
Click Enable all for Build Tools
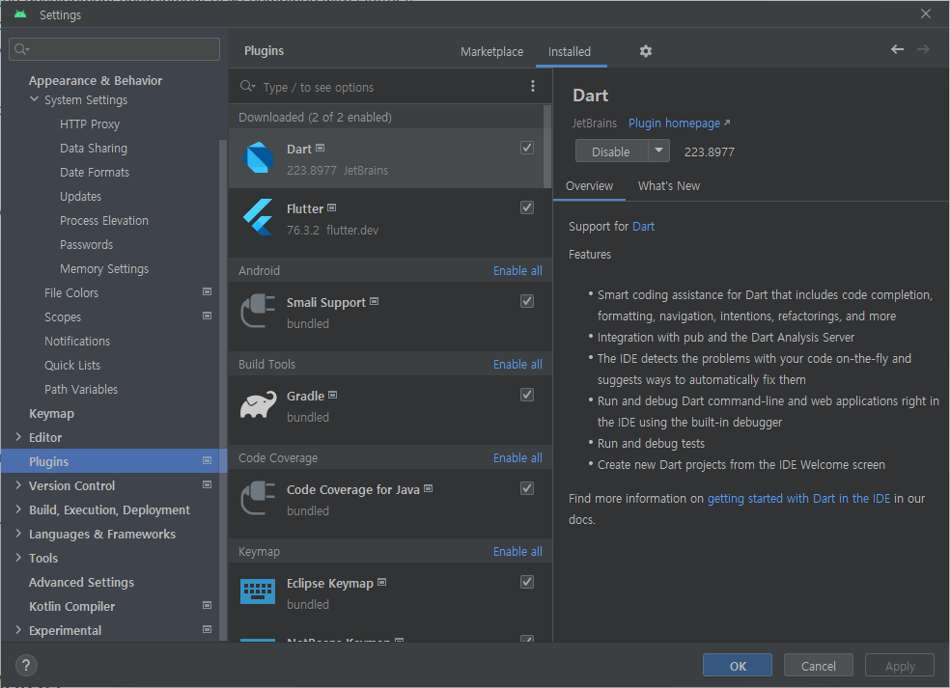tap(517, 364)
